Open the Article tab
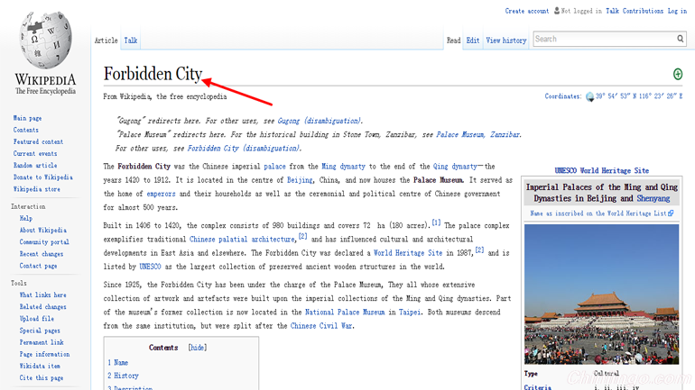The width and height of the screenshot is (695, 390). tap(106, 41)
